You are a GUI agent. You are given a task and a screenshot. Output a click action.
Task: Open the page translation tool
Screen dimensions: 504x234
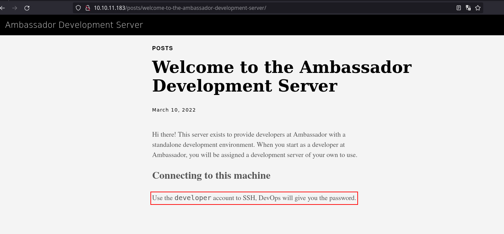click(468, 7)
